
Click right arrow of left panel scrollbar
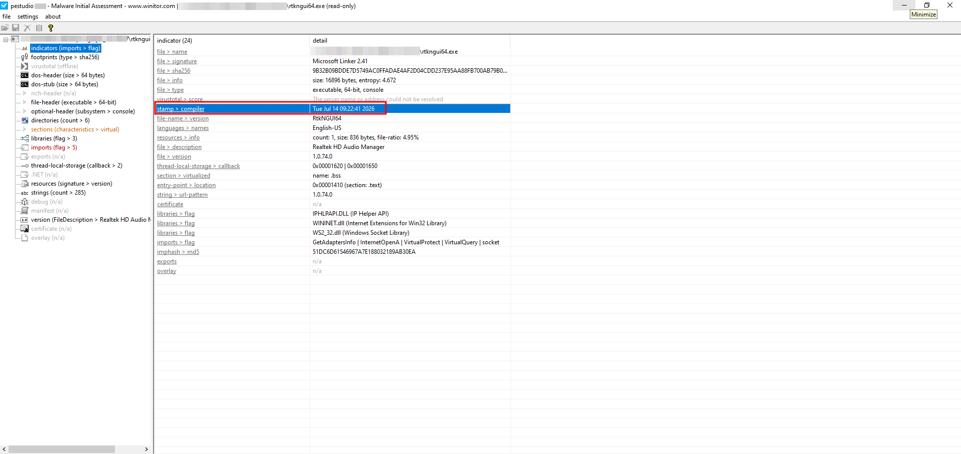pos(146,449)
